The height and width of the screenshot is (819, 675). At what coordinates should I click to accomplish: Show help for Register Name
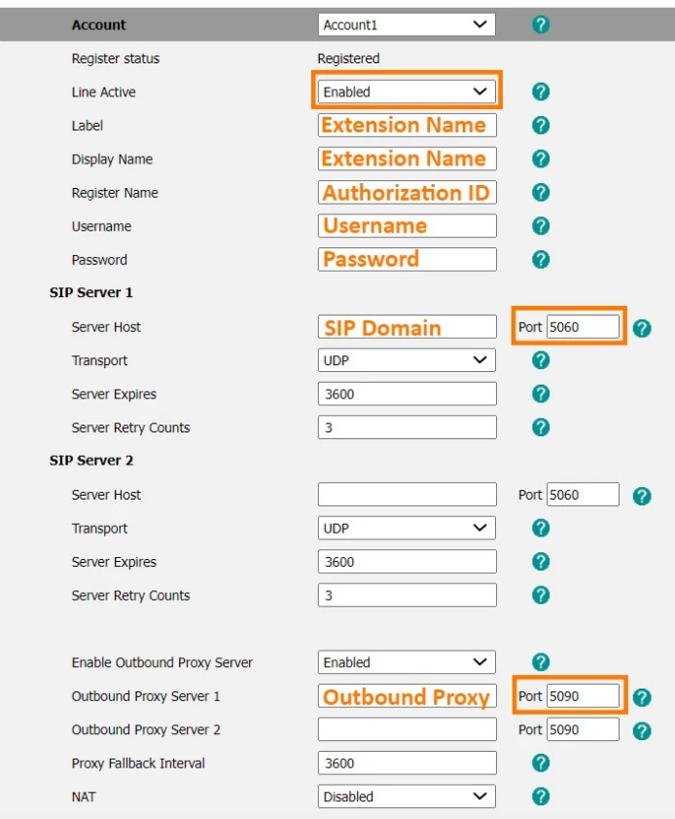pyautogui.click(x=541, y=193)
